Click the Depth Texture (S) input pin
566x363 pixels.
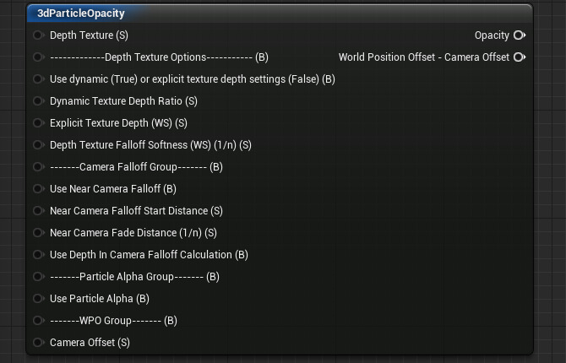(38, 35)
